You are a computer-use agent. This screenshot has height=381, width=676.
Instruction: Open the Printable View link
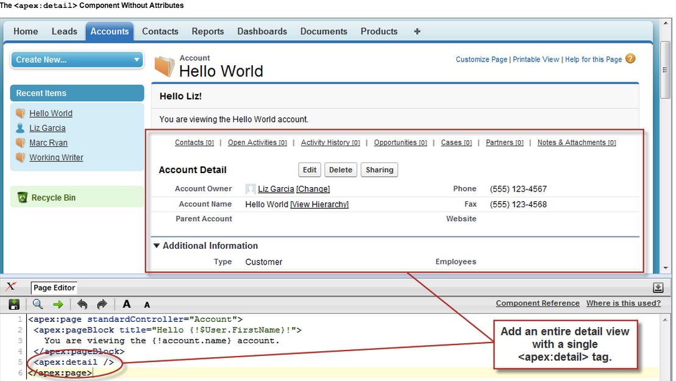(536, 60)
